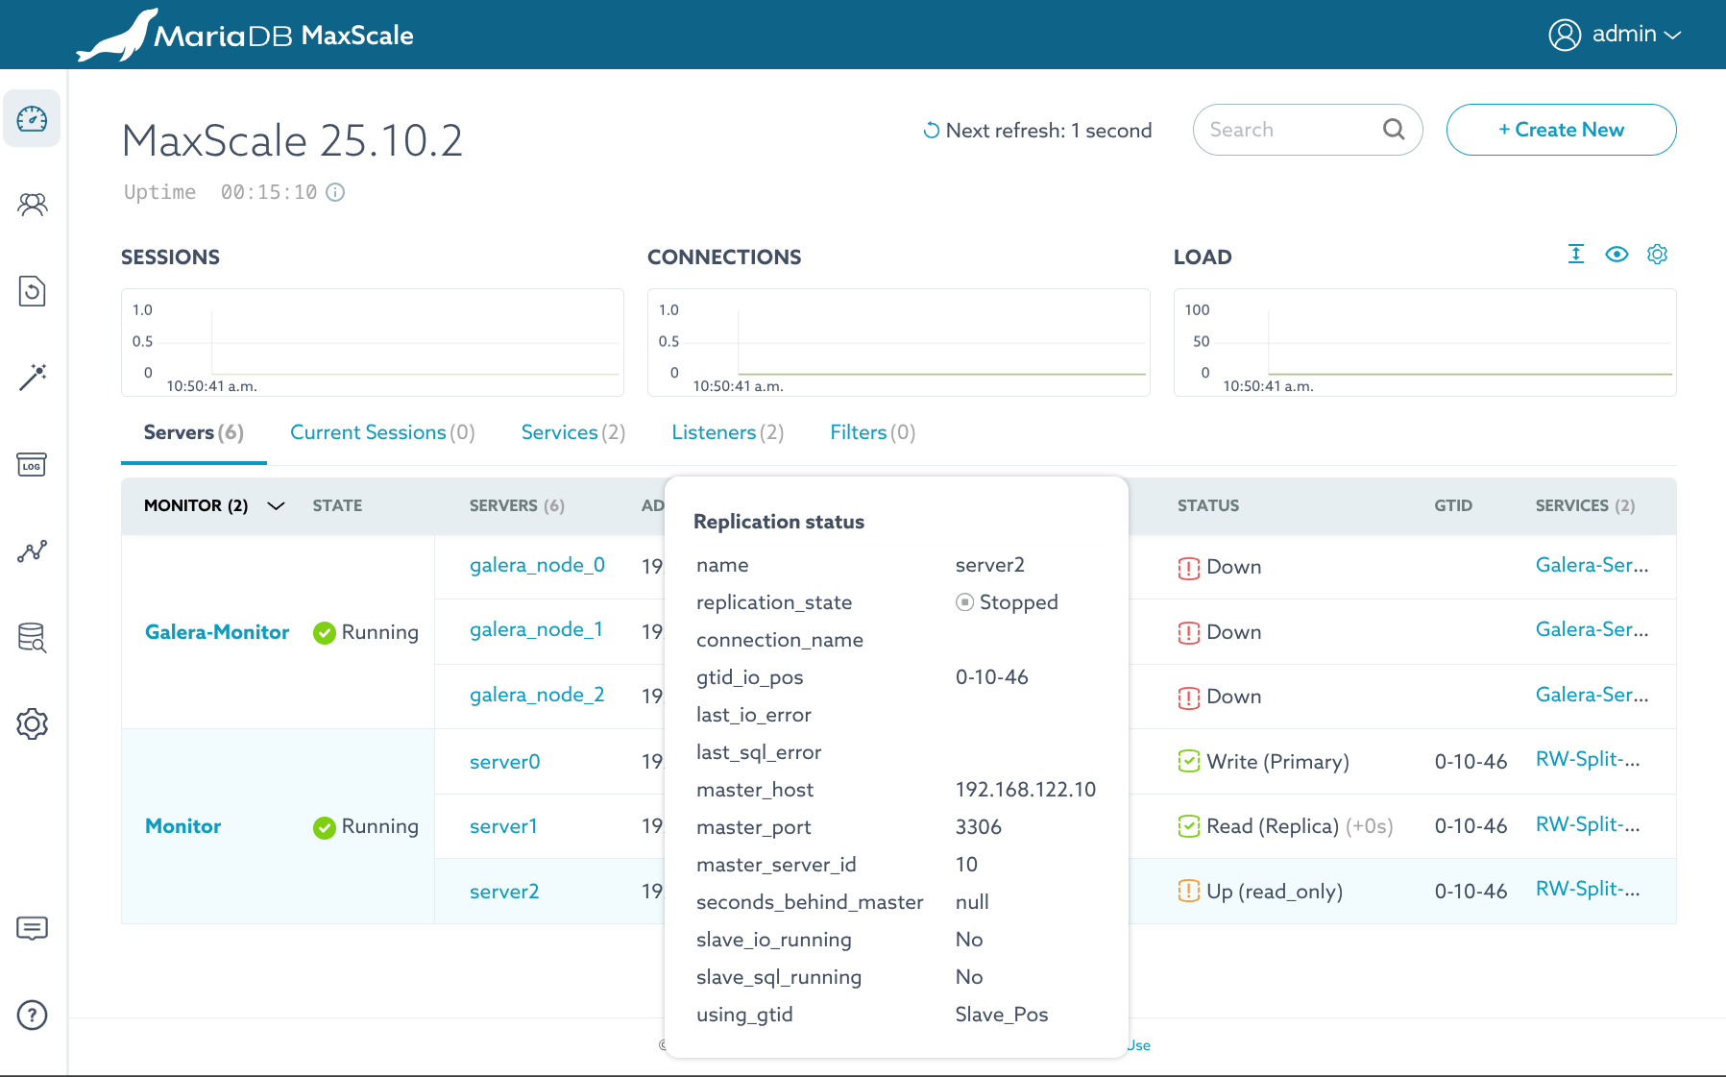Open the graph settings gear above LOAD
Image resolution: width=1726 pixels, height=1077 pixels.
(x=1657, y=255)
